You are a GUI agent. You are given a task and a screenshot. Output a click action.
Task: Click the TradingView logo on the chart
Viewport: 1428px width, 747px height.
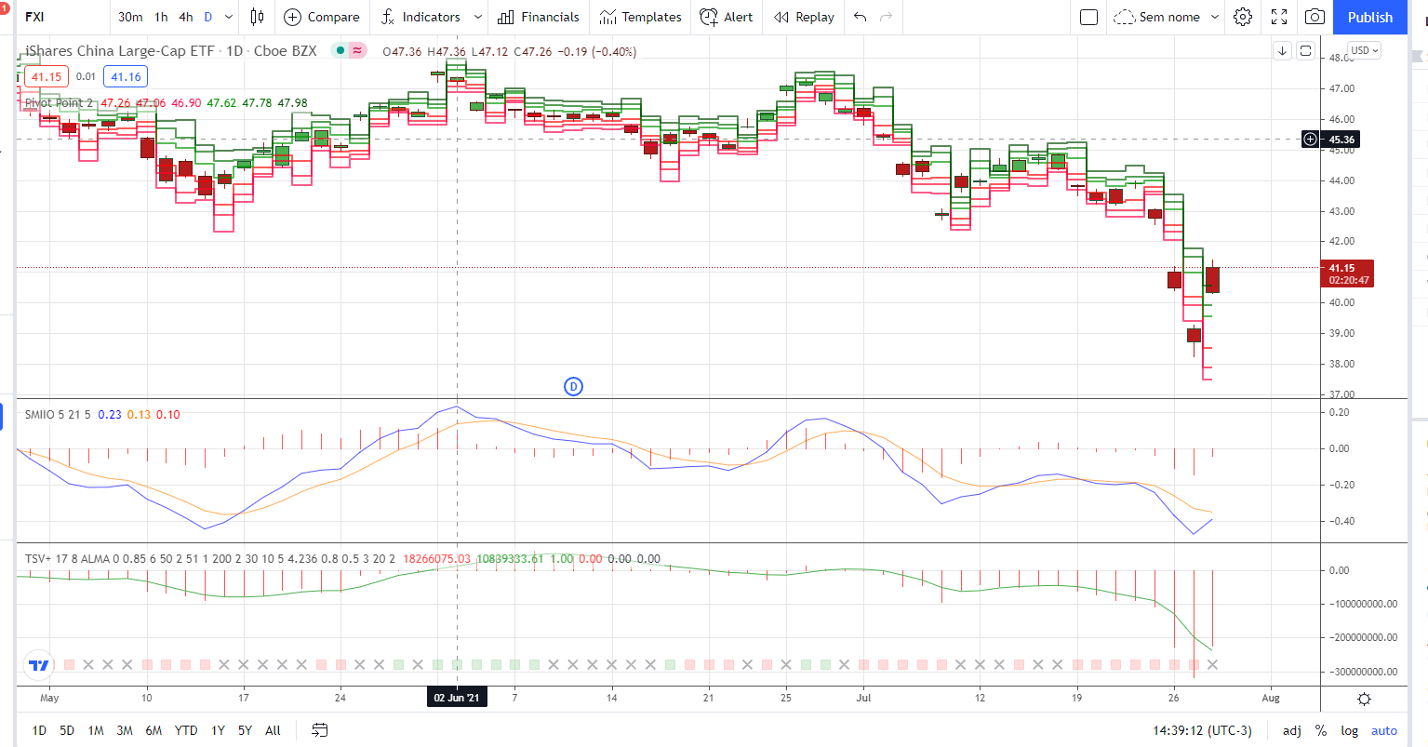(x=39, y=665)
